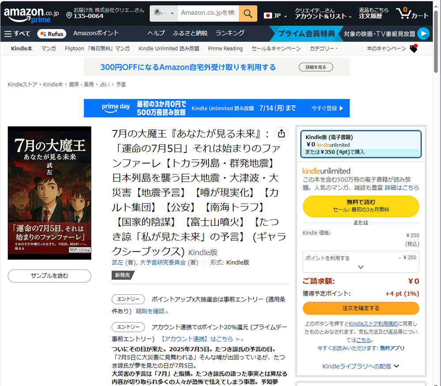441x386 pixels.
Task: Click Kindle本 breadcrumb
Action: (53, 84)
